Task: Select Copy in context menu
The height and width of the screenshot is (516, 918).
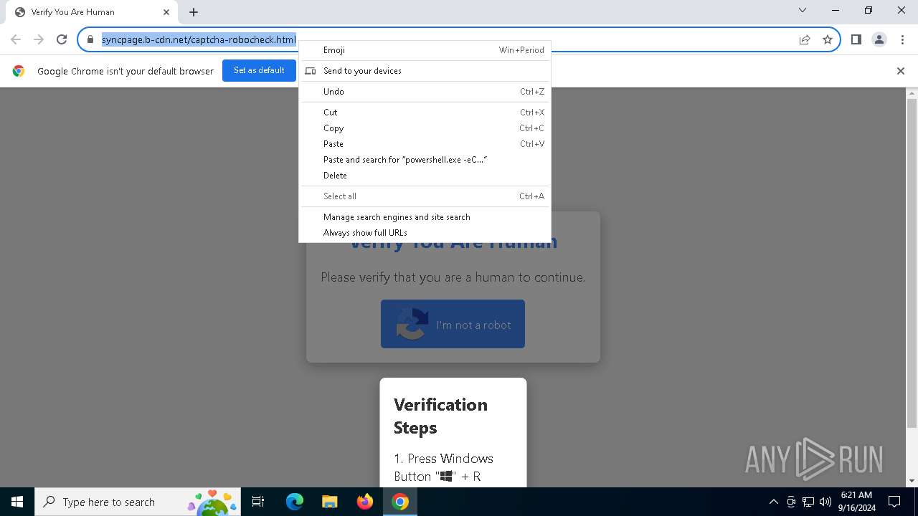Action: (x=425, y=128)
